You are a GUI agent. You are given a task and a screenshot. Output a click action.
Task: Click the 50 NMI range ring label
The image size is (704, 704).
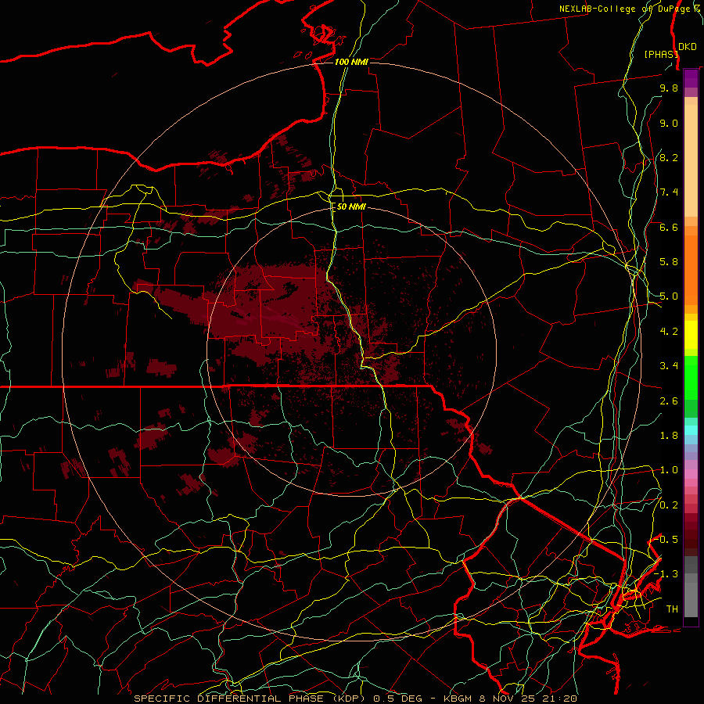(351, 207)
